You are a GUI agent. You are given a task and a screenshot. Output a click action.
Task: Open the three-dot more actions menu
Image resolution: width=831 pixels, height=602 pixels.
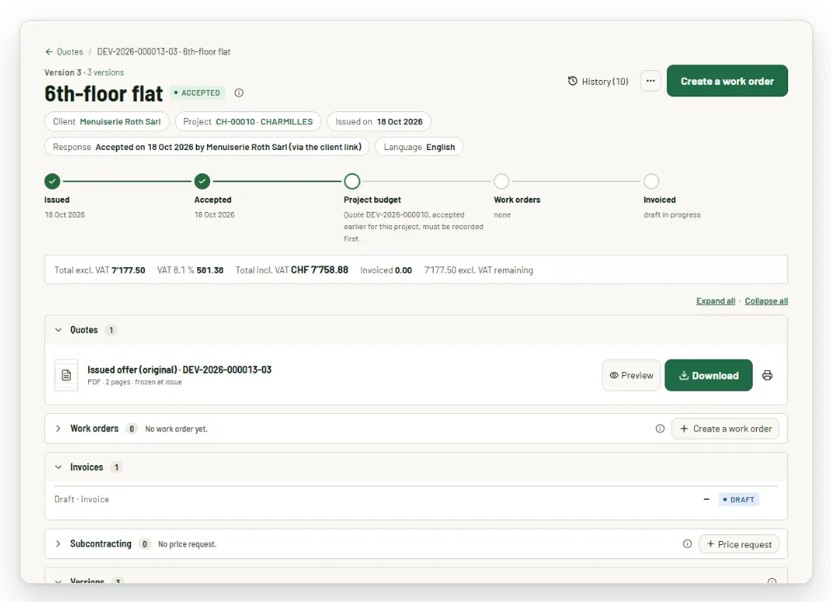650,81
